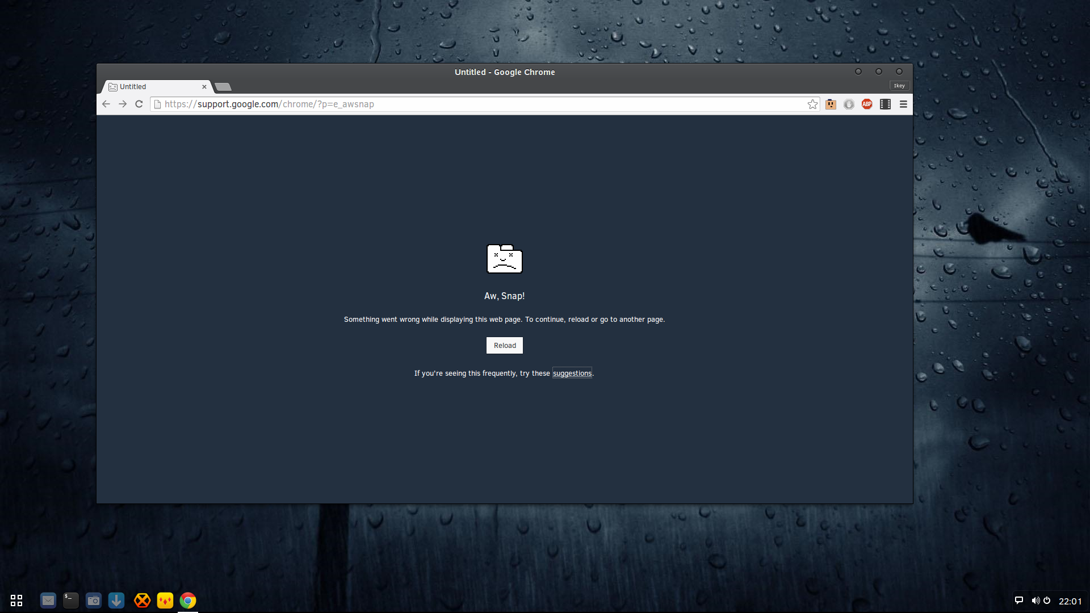Click the Google Chrome panel icon
The image size is (1090, 613).
[x=188, y=600]
